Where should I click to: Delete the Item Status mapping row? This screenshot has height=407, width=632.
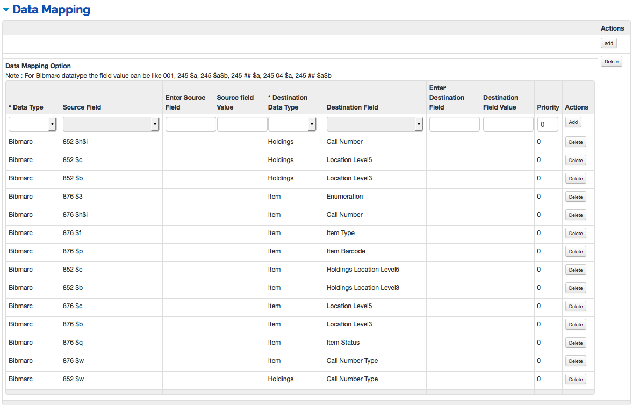pos(575,343)
